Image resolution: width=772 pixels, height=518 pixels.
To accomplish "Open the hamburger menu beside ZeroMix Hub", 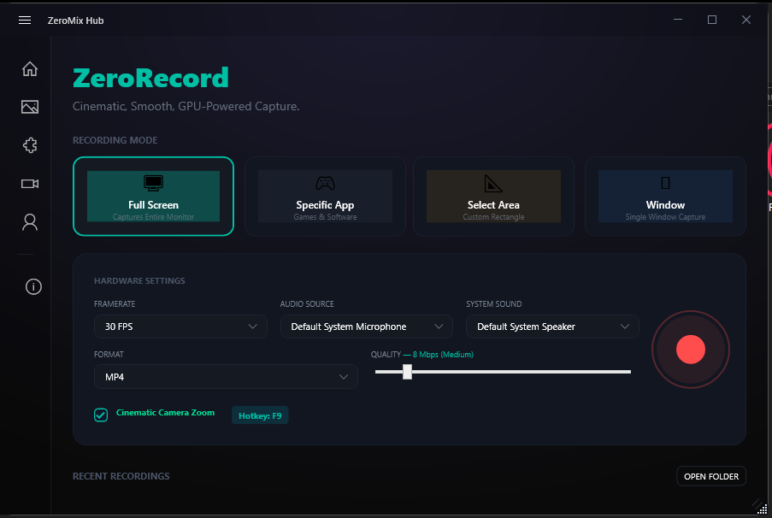I will click(x=24, y=20).
